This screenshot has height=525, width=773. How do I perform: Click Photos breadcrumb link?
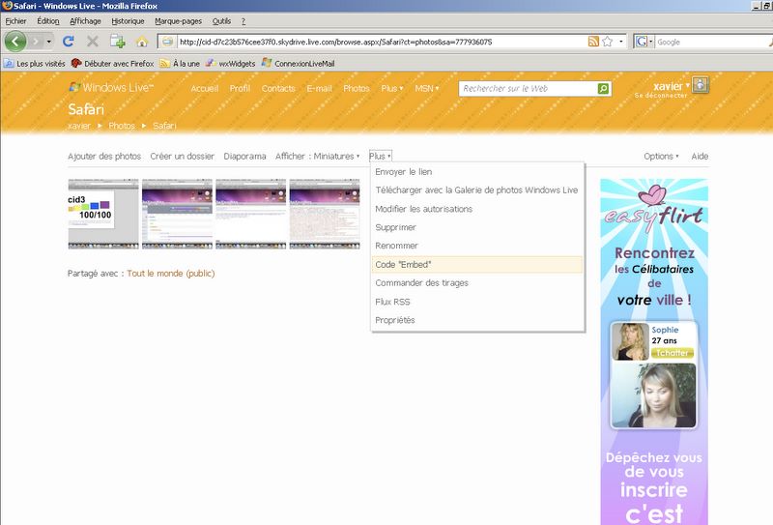coord(122,126)
